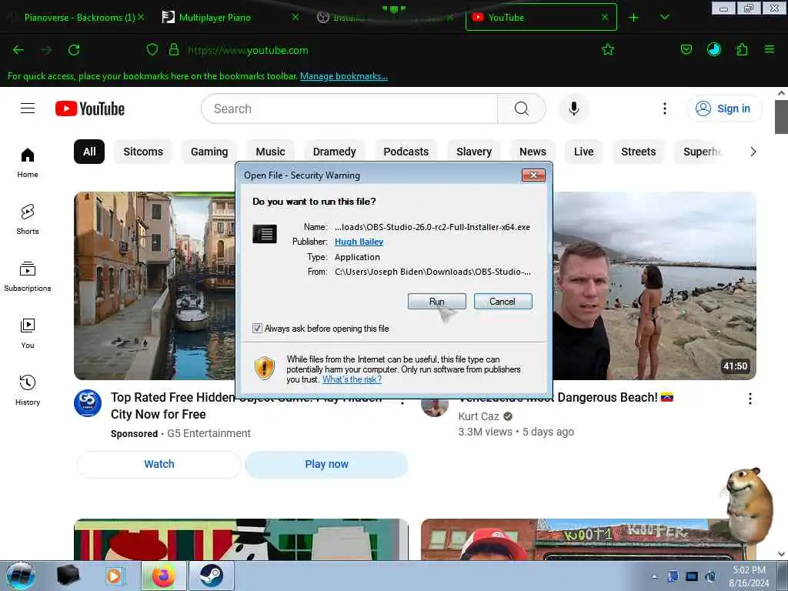Image resolution: width=788 pixels, height=591 pixels.
Task: Select the Music category chip
Action: 270,152
